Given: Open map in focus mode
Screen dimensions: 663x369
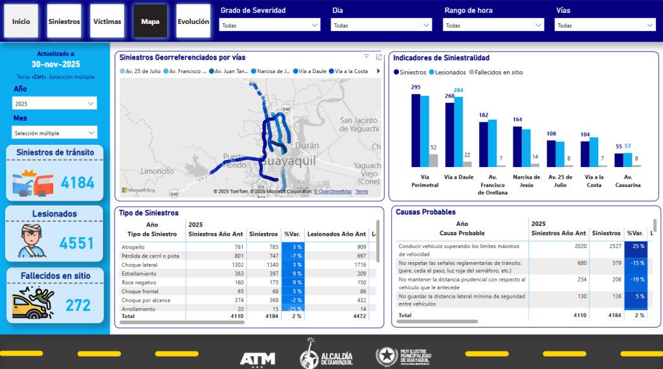Looking at the screenshot, I should [379, 57].
